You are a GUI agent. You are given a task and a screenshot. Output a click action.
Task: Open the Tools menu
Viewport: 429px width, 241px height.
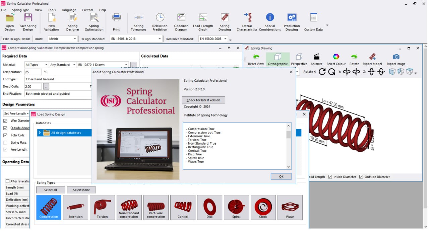(52, 10)
